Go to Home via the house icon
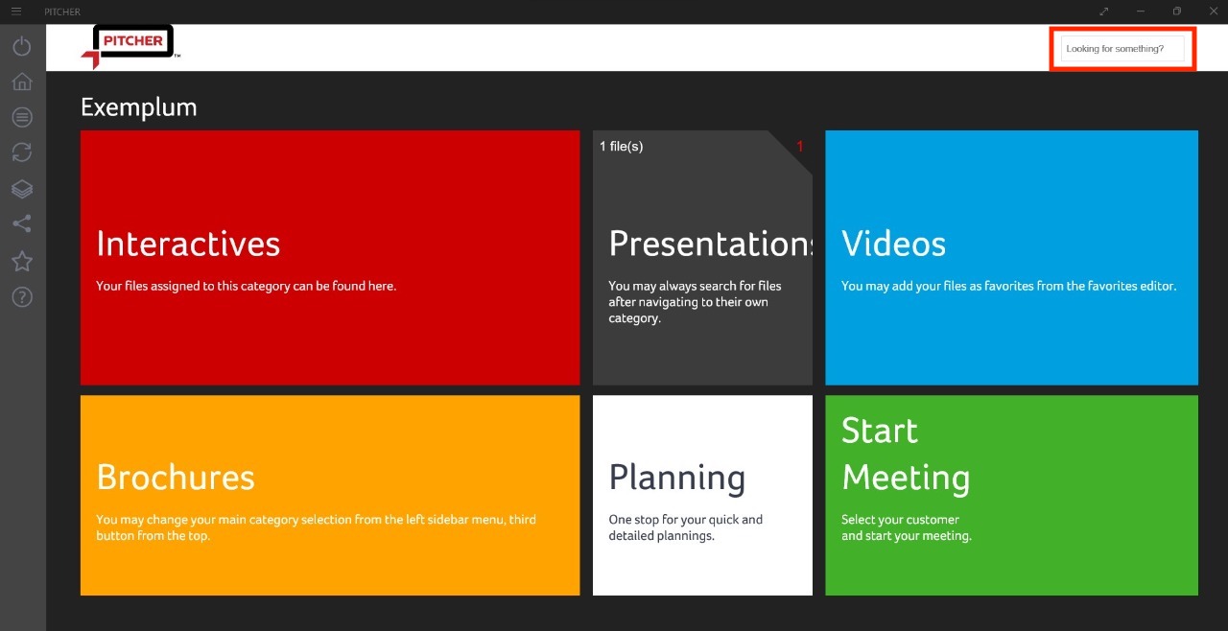This screenshot has width=1228, height=631. (x=22, y=82)
